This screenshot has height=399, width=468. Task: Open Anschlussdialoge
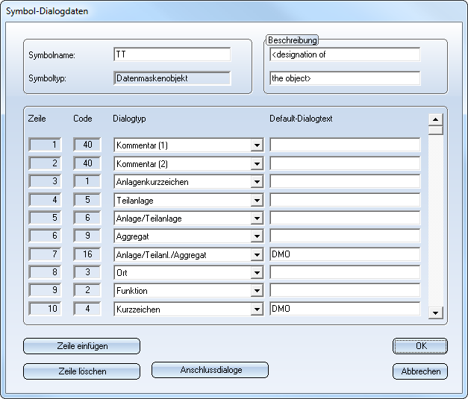point(210,370)
